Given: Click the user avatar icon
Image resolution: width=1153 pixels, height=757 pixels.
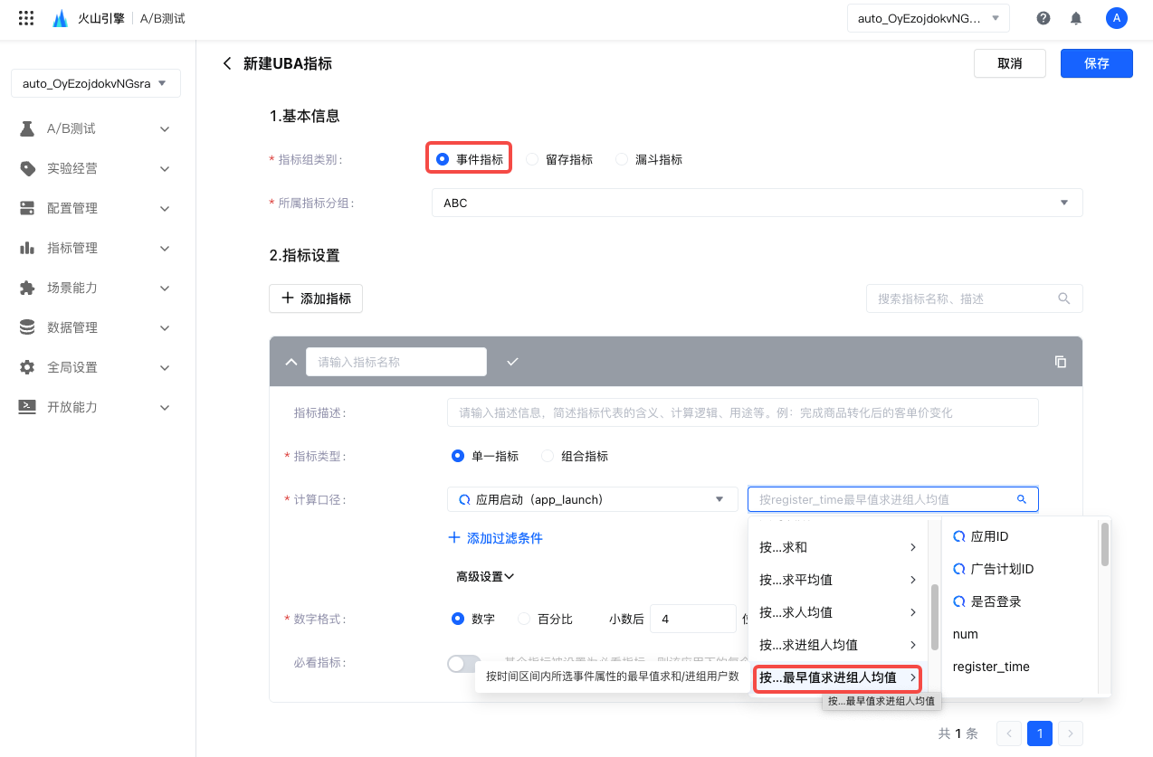Looking at the screenshot, I should 1116,18.
